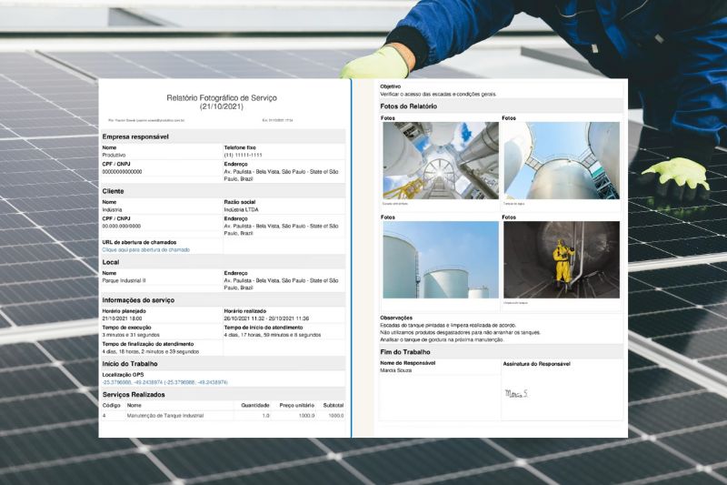Open the photo of worker in yellow suit
Viewport: 727px width, 485px height.
562,259
